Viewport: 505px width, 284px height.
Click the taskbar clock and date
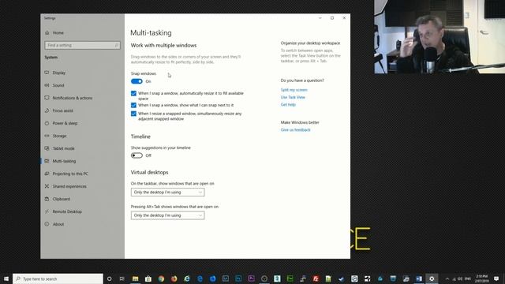click(482, 278)
